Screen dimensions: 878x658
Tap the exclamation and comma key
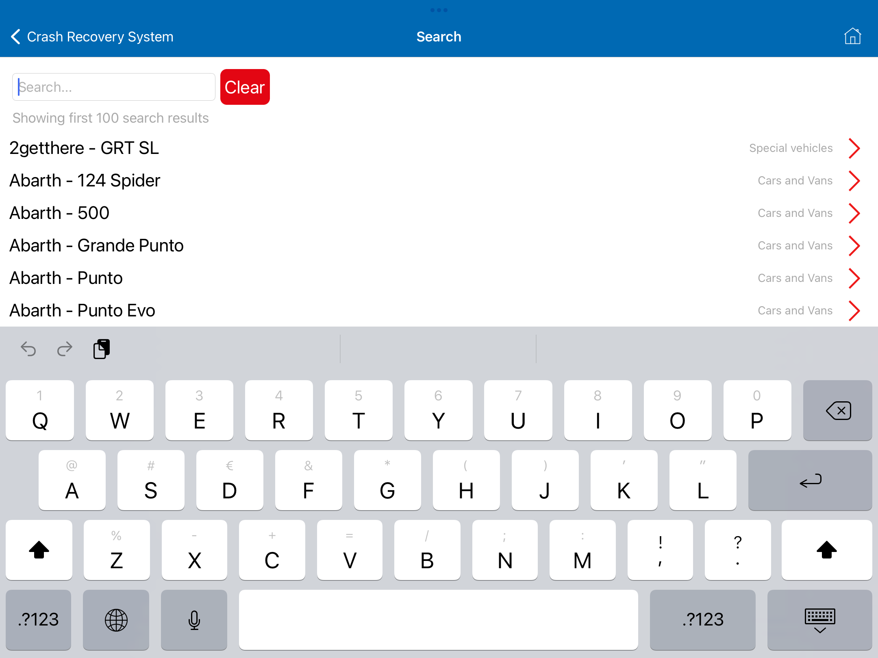(660, 550)
